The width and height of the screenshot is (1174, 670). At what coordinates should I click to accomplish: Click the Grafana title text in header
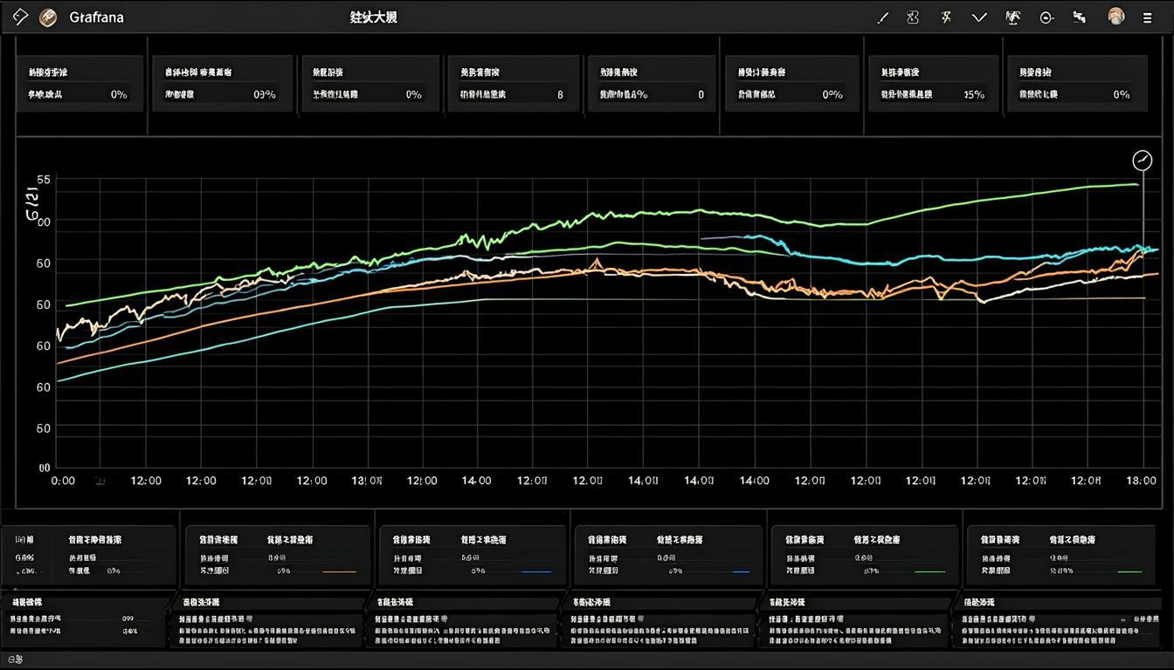click(95, 17)
